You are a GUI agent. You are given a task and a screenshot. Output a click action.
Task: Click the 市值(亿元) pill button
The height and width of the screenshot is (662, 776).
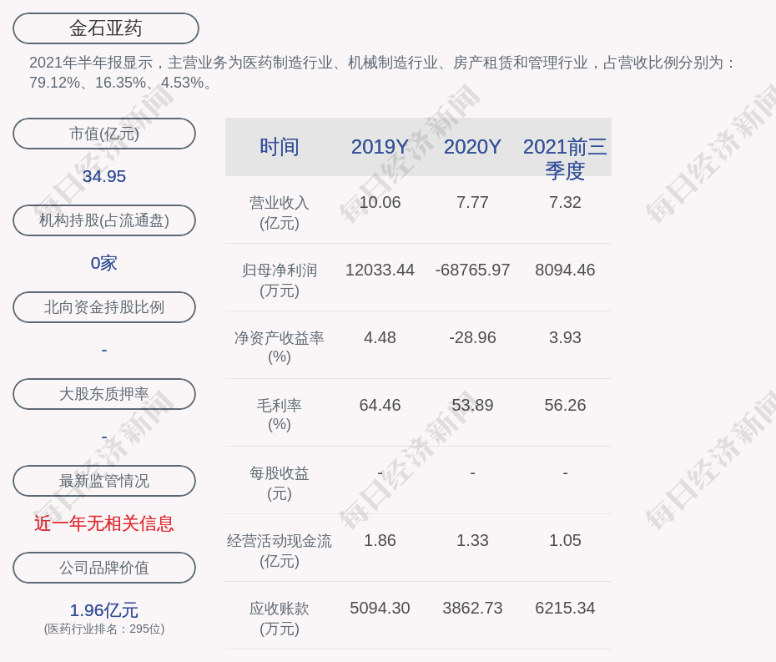(103, 133)
